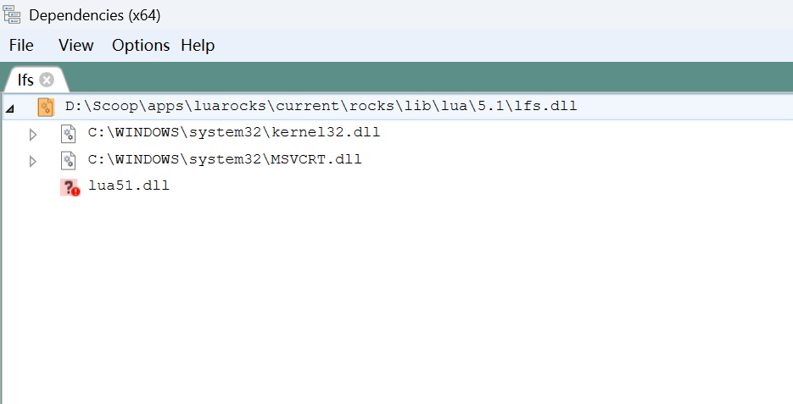Open the Help menu
The image size is (793, 404).
[x=198, y=45]
